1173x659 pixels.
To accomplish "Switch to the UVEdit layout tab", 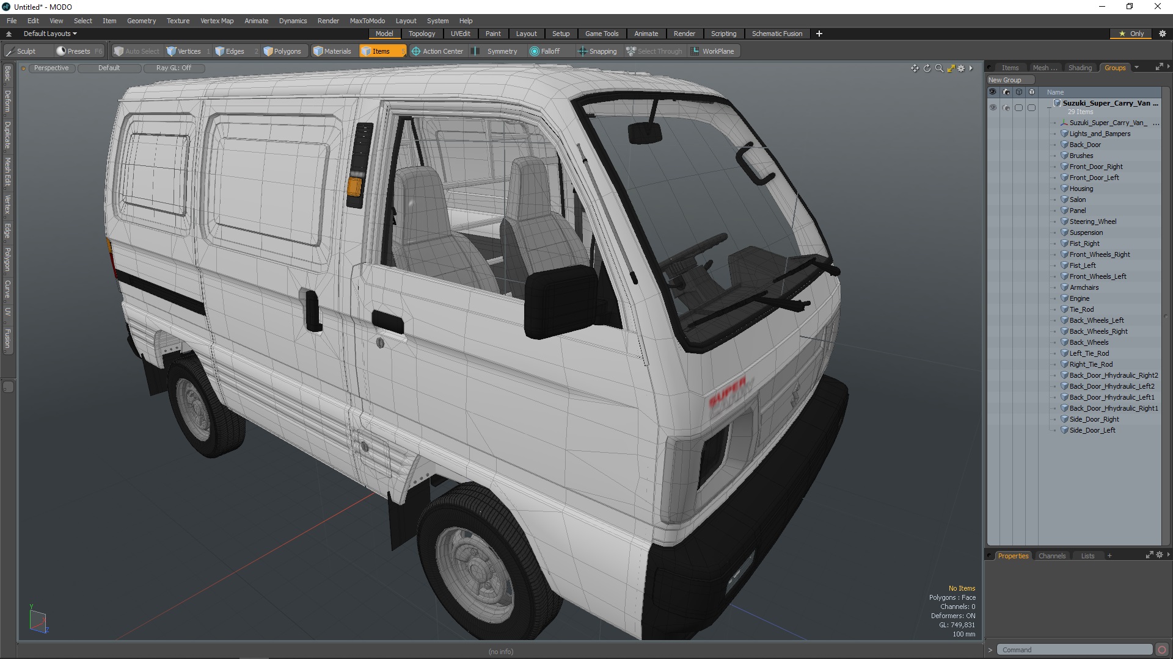I will click(460, 34).
